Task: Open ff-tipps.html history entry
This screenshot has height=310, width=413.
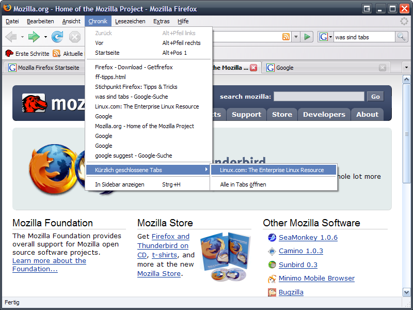Action: pos(149,77)
